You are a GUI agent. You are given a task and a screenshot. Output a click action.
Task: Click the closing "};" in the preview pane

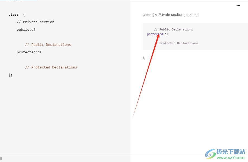coord(143,58)
